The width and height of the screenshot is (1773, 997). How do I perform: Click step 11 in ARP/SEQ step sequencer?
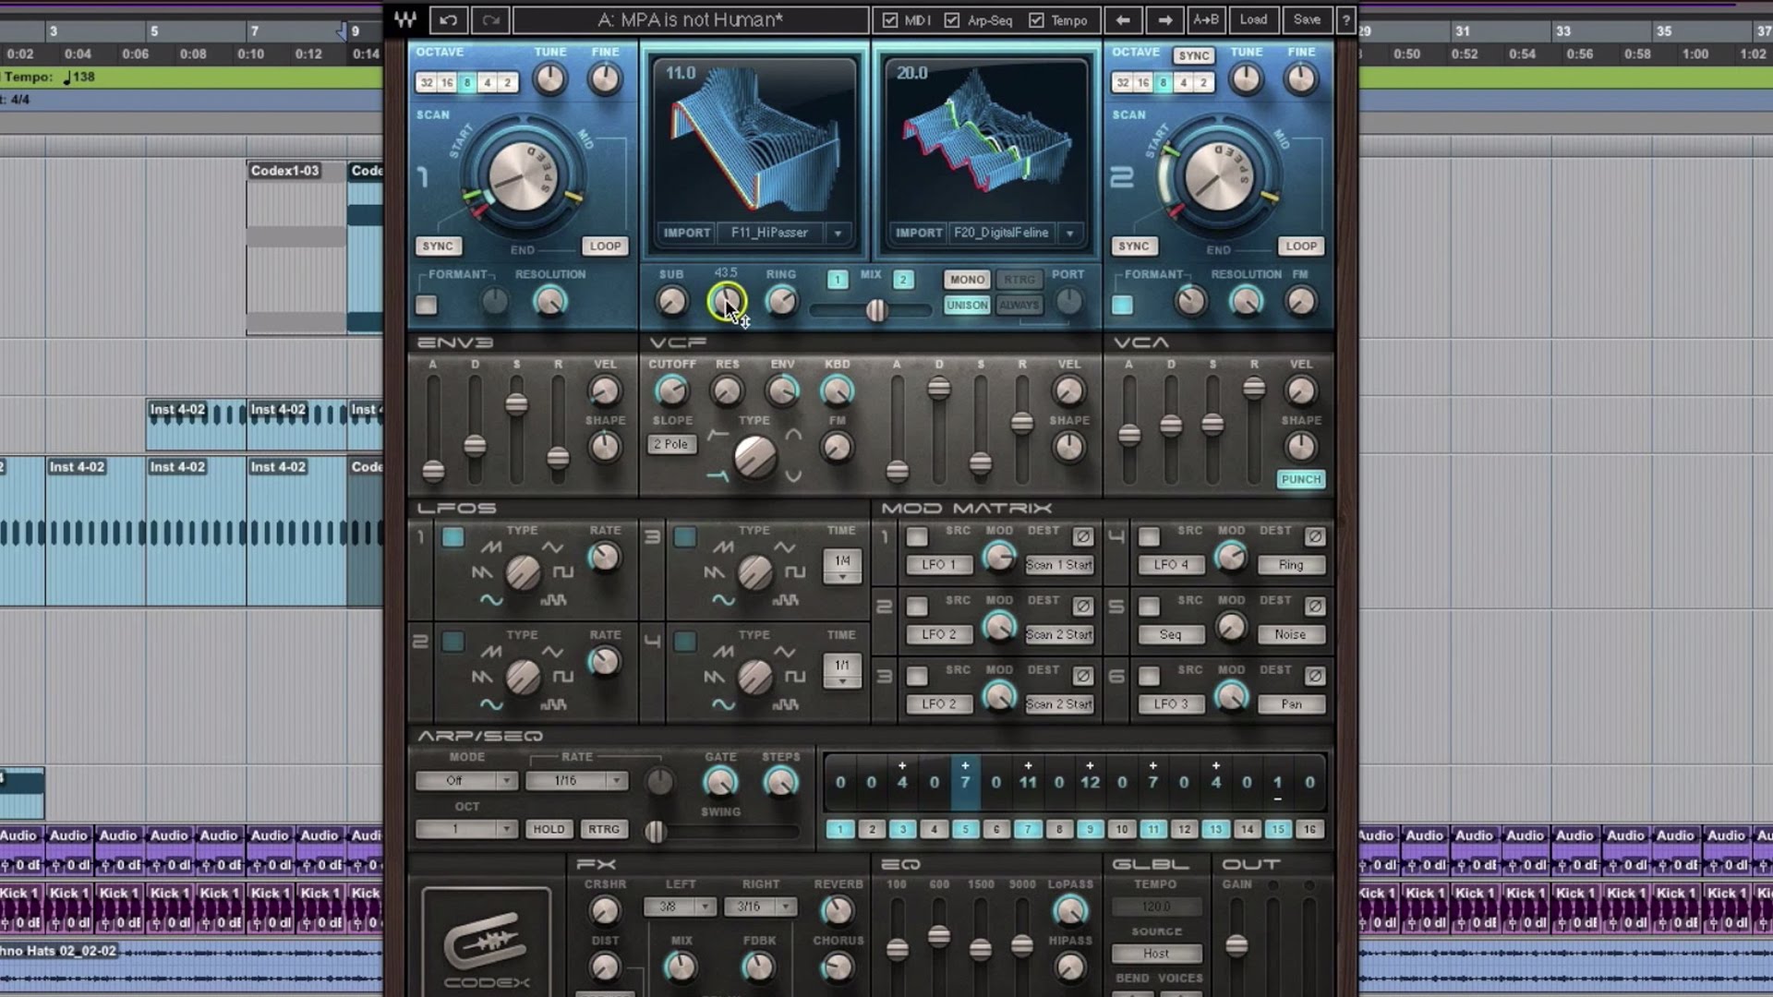pyautogui.click(x=1152, y=829)
